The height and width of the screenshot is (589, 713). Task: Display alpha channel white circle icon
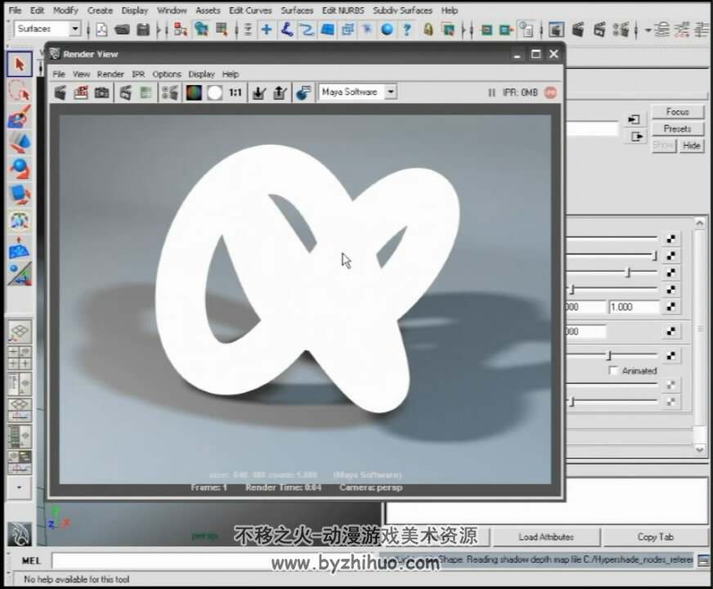pyautogui.click(x=214, y=92)
